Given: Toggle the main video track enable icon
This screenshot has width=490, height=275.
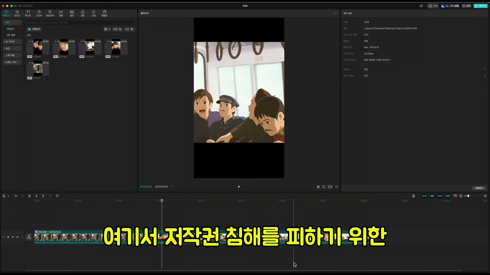Looking at the screenshot, I should pos(4,237).
